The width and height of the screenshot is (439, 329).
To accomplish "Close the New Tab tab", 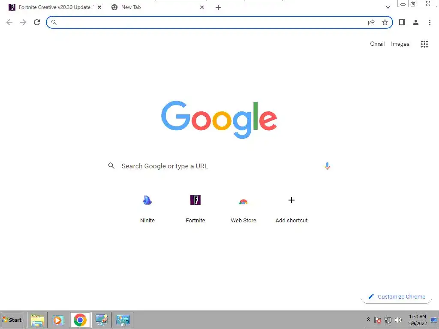I will click(x=202, y=7).
